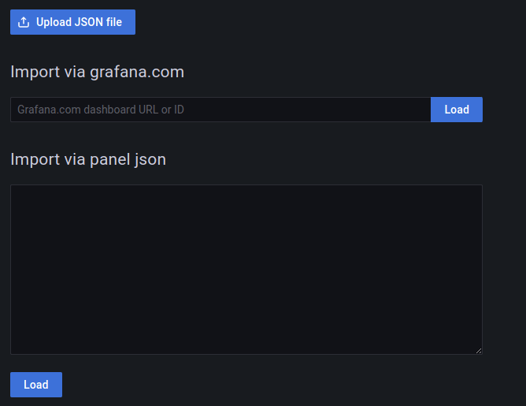Hit the blue Load button at the bottom
526x406 pixels.
point(36,385)
